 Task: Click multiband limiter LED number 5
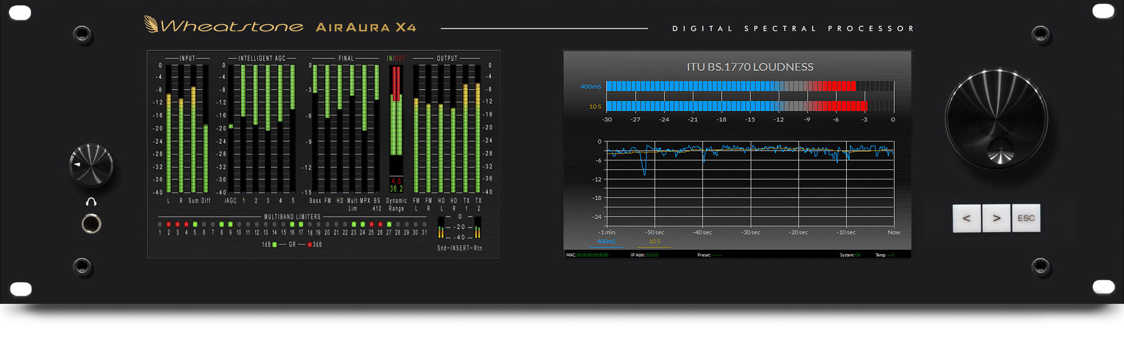pos(195,224)
